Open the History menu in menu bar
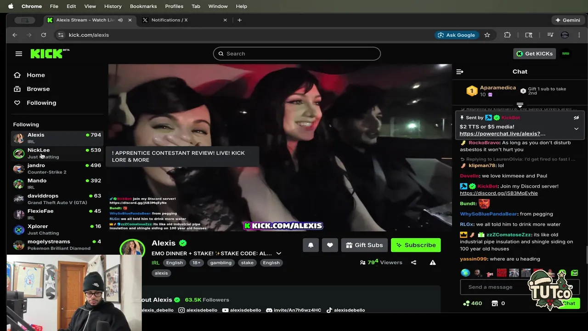Viewport: 588px width, 331px height. click(113, 6)
